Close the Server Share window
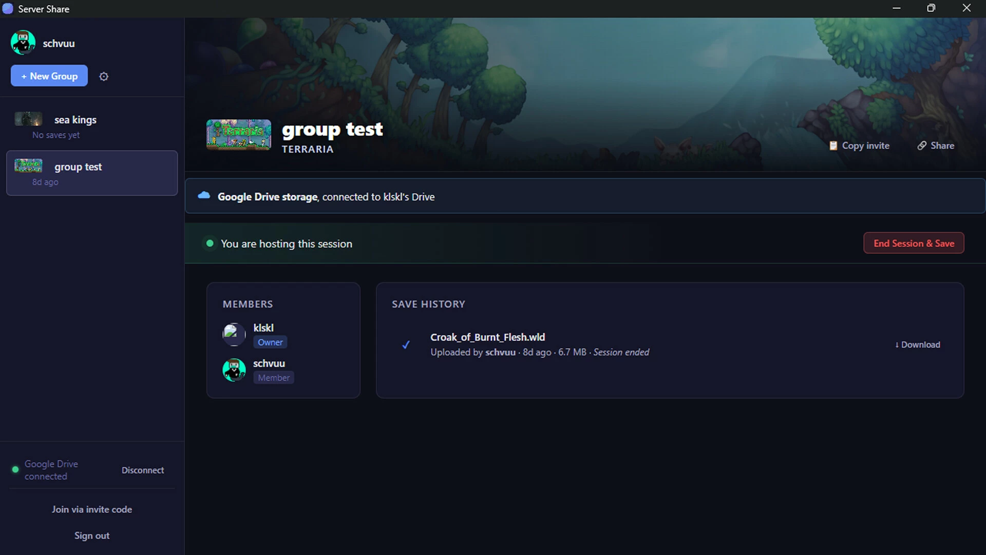The image size is (986, 555). pos(966,8)
